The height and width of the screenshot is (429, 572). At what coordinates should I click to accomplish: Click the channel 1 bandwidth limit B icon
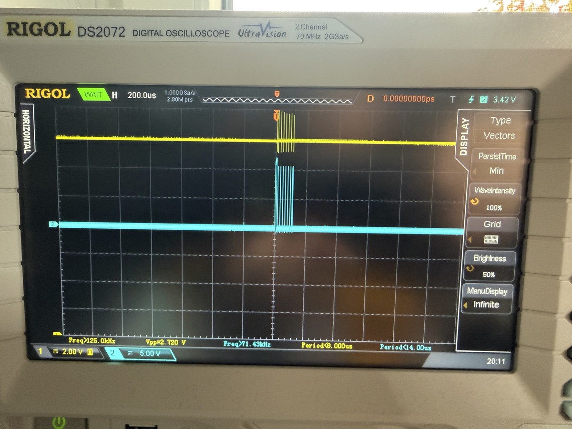90,352
